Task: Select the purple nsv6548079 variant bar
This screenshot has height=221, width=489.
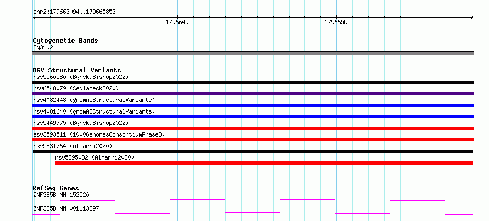Action: pyautogui.click(x=253, y=94)
